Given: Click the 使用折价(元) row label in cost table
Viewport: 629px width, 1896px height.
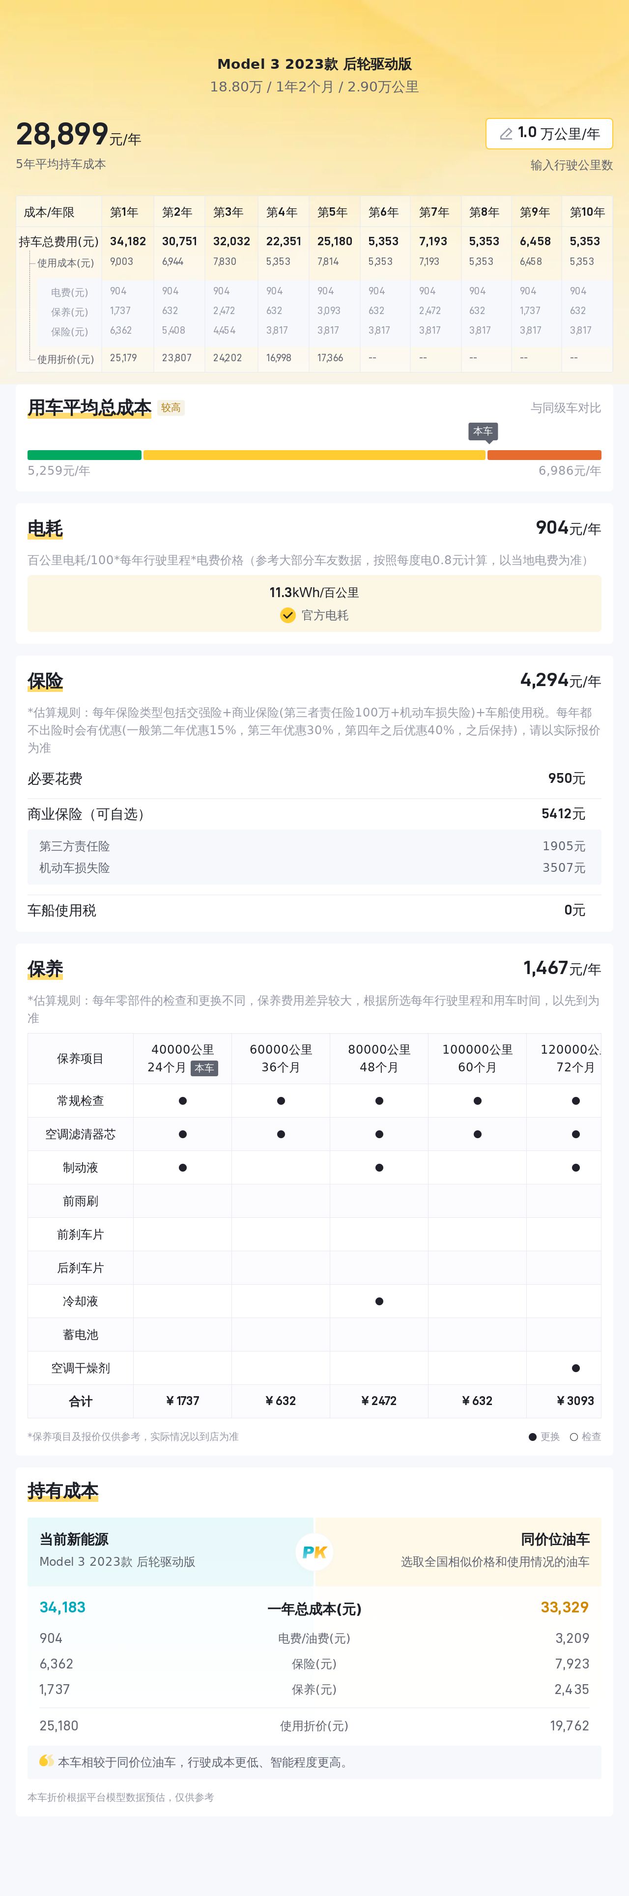Looking at the screenshot, I should point(65,359).
